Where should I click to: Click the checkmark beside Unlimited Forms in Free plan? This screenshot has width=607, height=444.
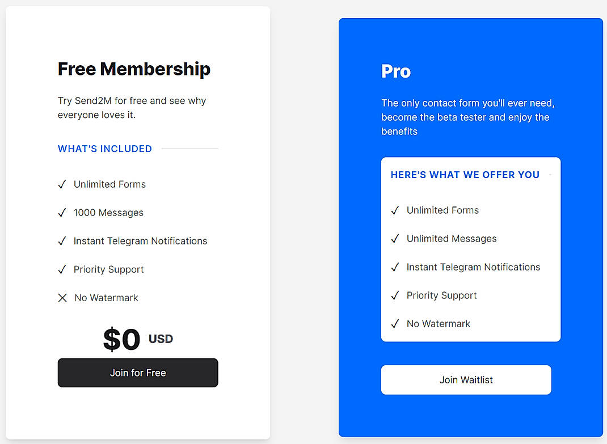click(62, 184)
